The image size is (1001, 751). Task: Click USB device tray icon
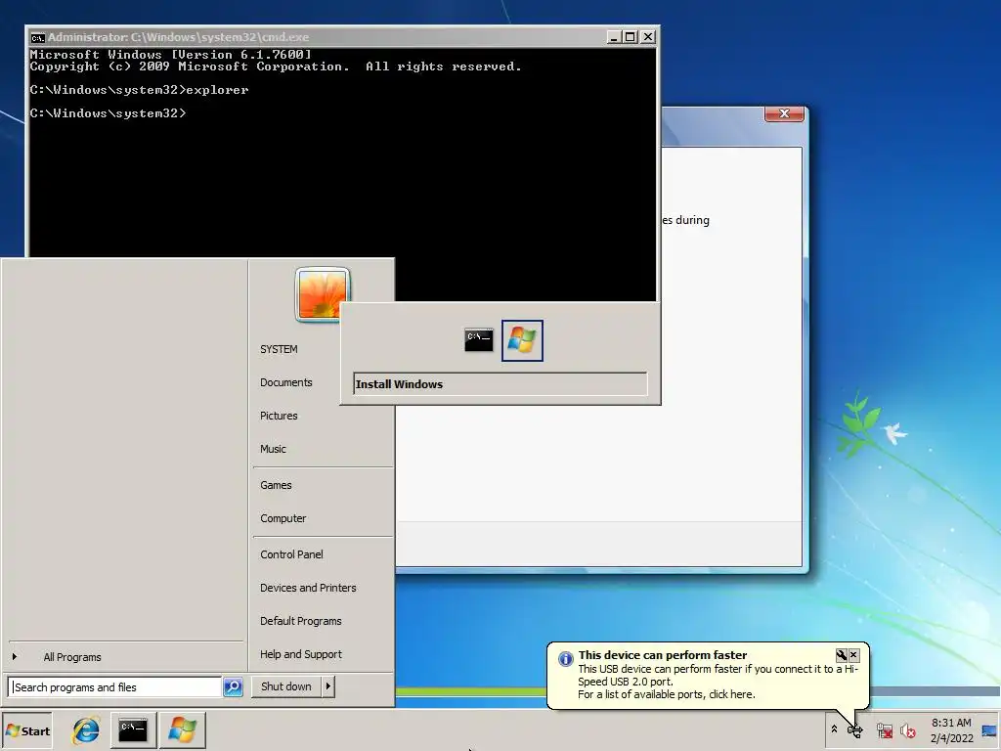(855, 730)
